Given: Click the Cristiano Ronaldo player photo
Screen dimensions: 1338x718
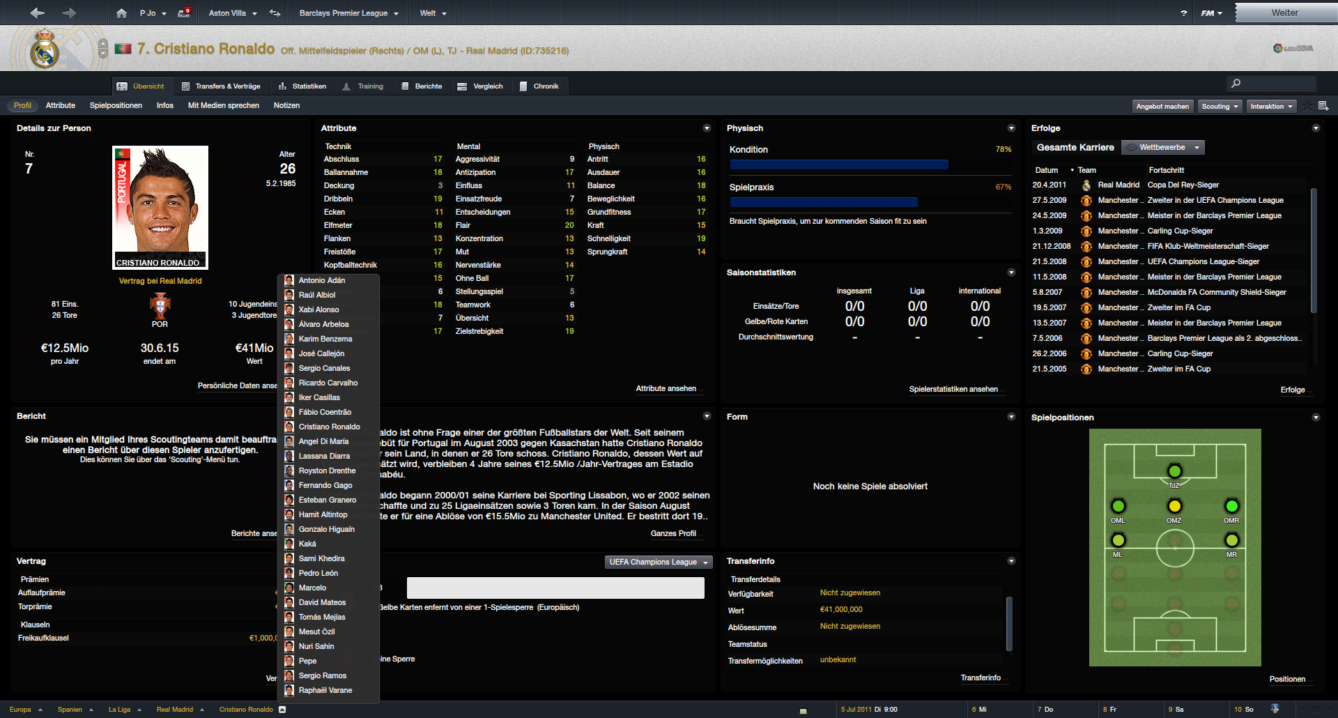Looking at the screenshot, I should tap(160, 207).
